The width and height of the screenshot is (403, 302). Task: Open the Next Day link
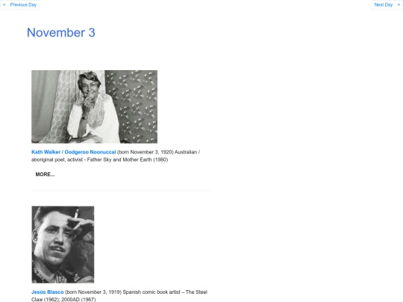[383, 4]
